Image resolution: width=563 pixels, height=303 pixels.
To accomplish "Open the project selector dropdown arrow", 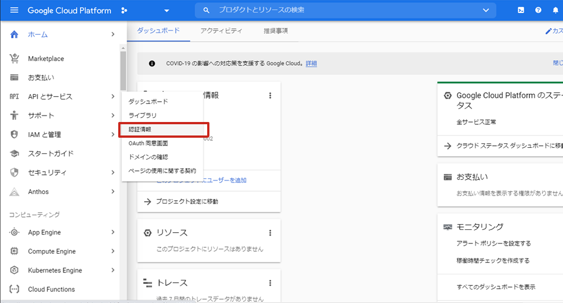I will coord(166,11).
